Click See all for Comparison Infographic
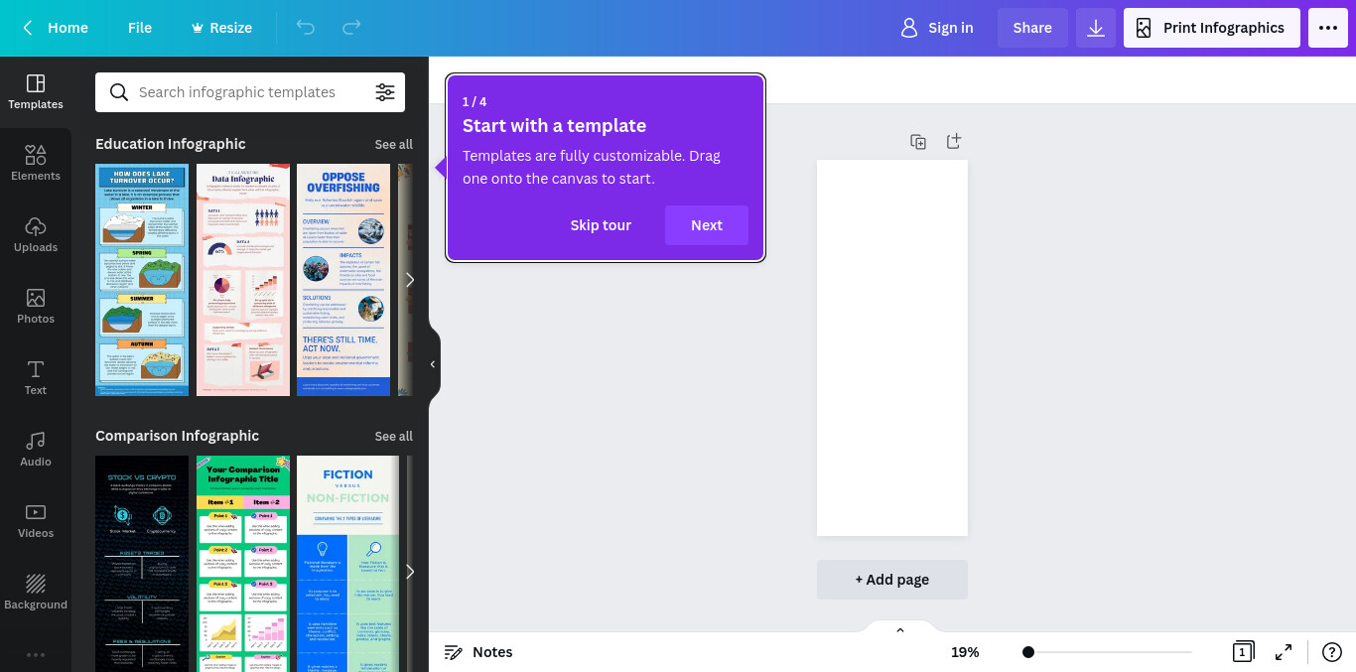The height and width of the screenshot is (672, 1356). pyautogui.click(x=394, y=436)
